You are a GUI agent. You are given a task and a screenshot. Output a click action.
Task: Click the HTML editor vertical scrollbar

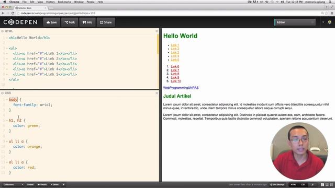[x=158, y=44]
